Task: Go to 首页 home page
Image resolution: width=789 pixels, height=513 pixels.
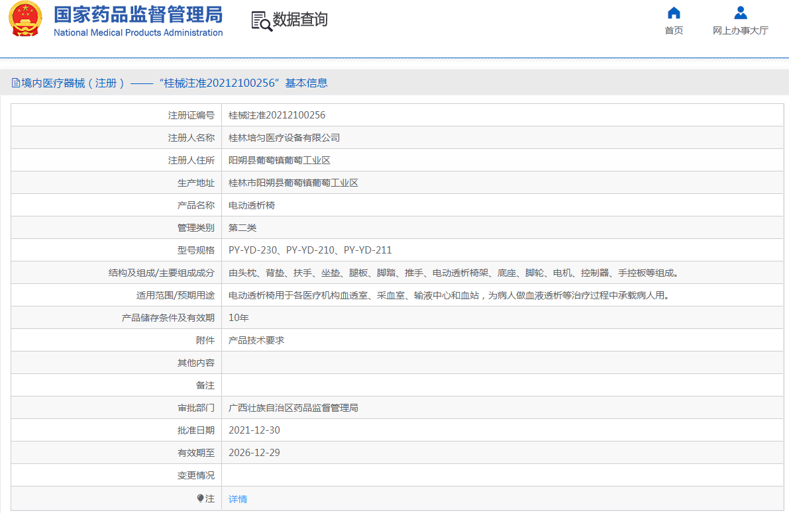Action: click(674, 30)
